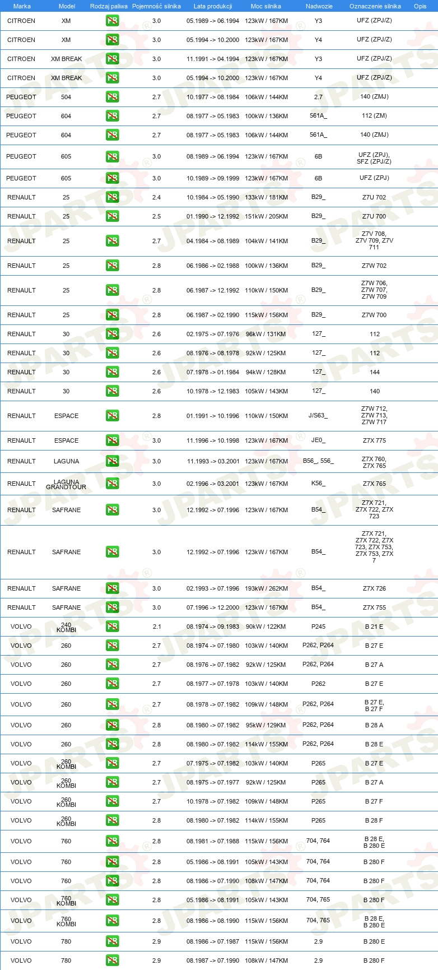
Task: Click the B 21 E engine code
Action: click(374, 626)
